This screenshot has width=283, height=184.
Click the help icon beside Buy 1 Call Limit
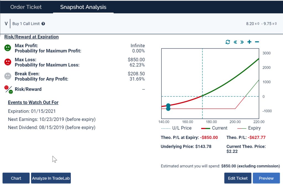(43, 24)
